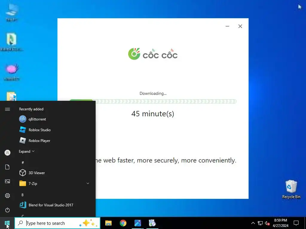Click the '45 minute(s)' remaining text
The width and height of the screenshot is (306, 229).
pyautogui.click(x=153, y=114)
